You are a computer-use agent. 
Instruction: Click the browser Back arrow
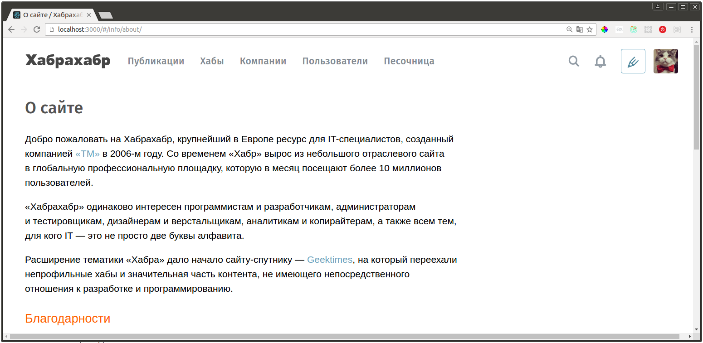11,29
